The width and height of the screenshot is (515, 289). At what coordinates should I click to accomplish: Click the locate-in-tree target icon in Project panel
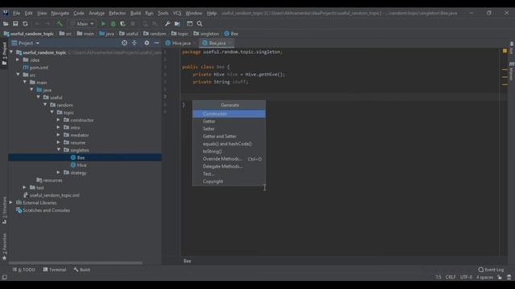125,43
